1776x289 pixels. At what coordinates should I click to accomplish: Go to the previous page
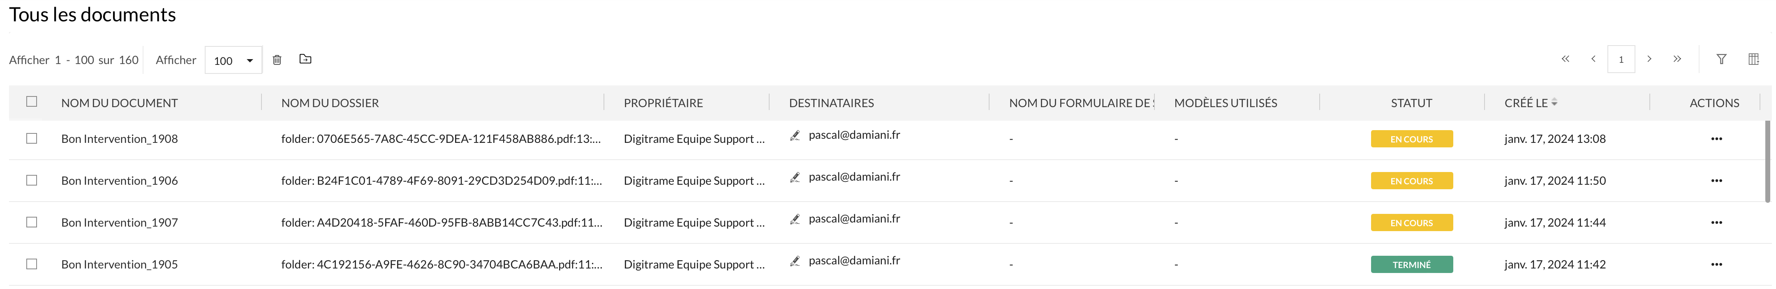[x=1593, y=59]
